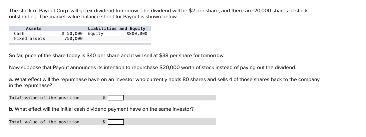Click the answer box for part a
366x137 pixels.
point(116,98)
